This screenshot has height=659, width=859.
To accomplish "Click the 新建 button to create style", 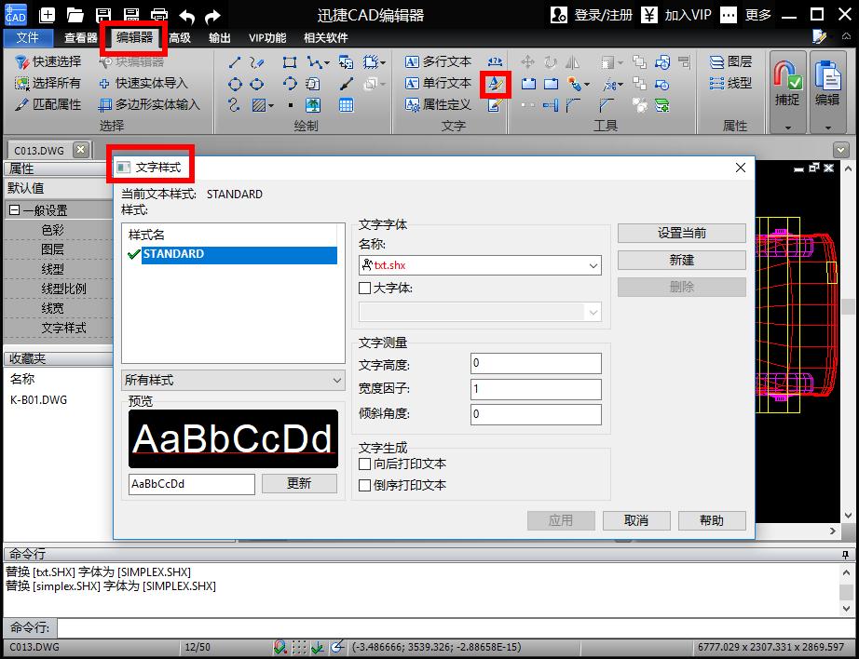I will pyautogui.click(x=681, y=259).
